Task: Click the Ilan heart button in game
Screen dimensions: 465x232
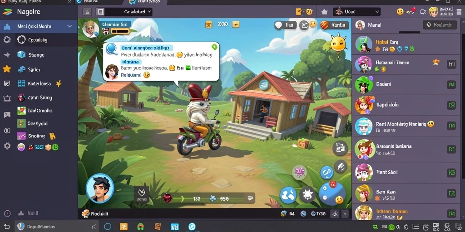Action: pyautogui.click(x=285, y=25)
